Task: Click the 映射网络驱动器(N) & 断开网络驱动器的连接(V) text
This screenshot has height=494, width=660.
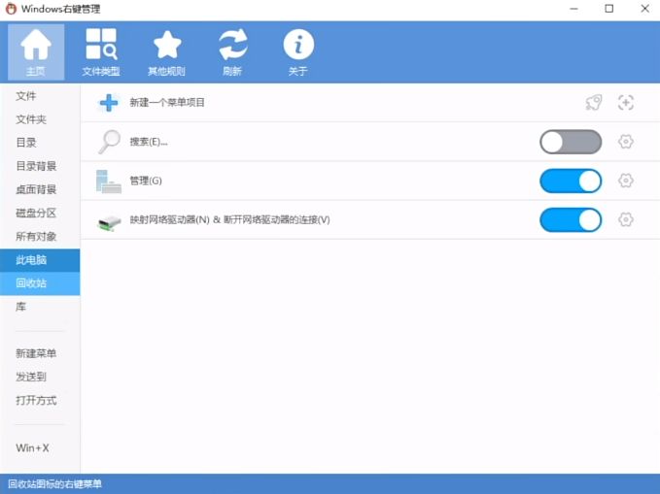Action: click(x=229, y=220)
